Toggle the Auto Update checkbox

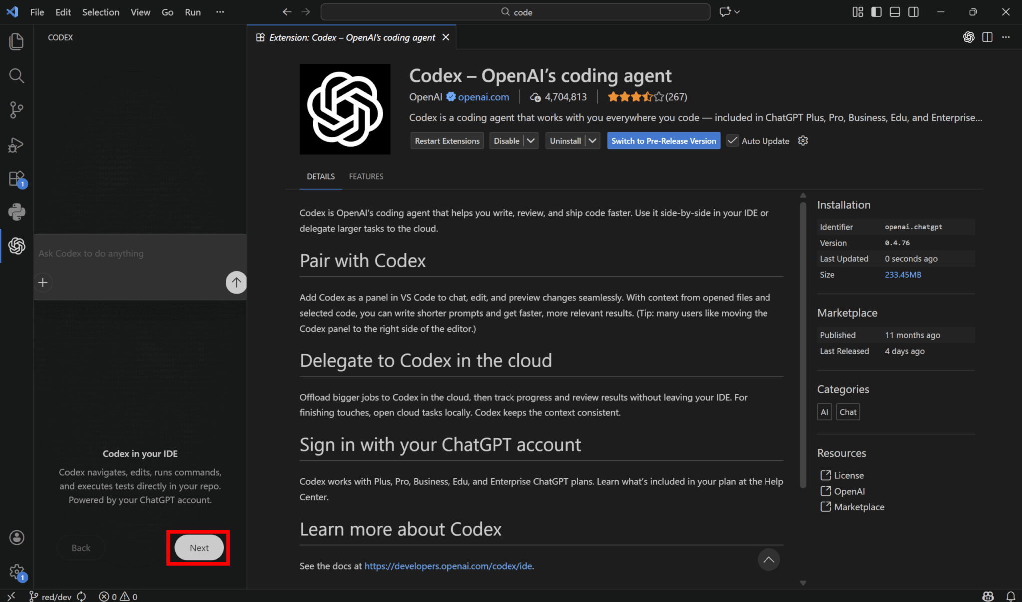732,141
